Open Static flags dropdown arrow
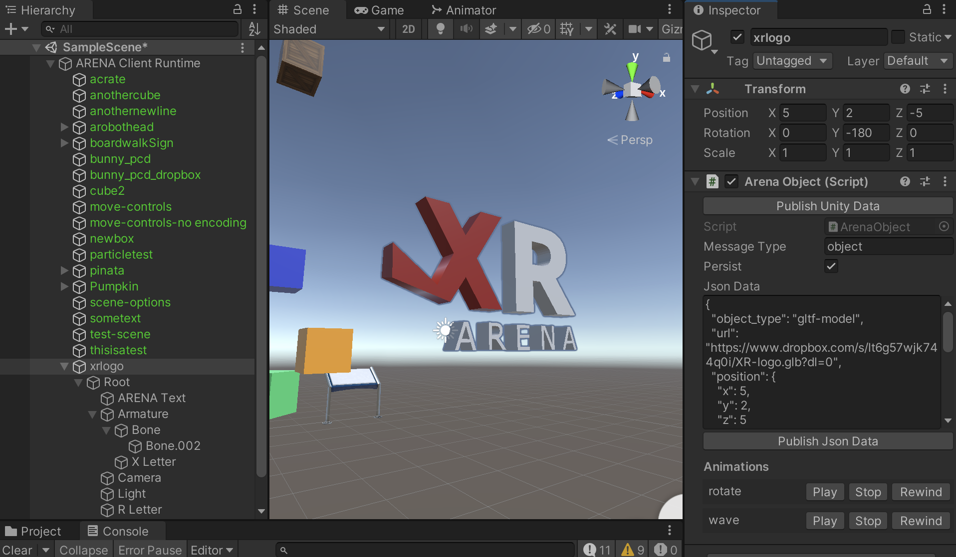 coord(948,37)
